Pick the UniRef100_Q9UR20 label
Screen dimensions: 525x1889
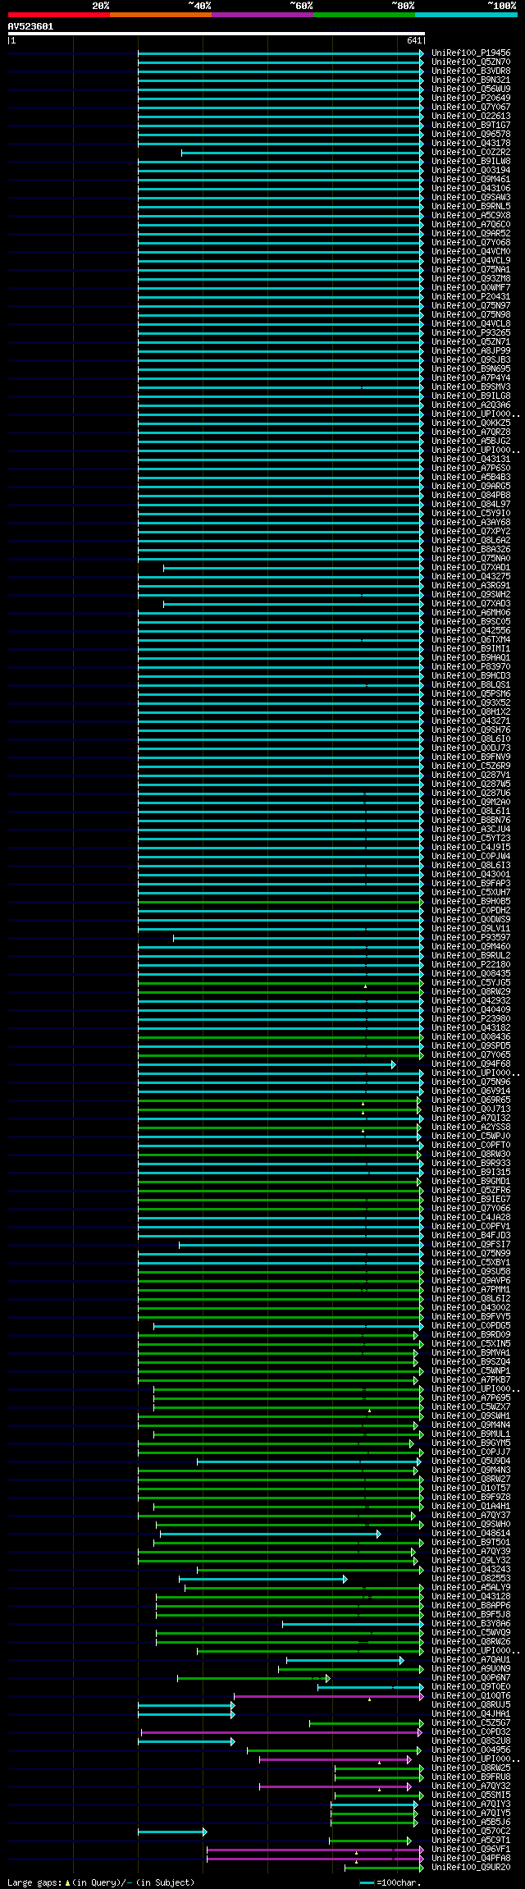pos(471,1867)
